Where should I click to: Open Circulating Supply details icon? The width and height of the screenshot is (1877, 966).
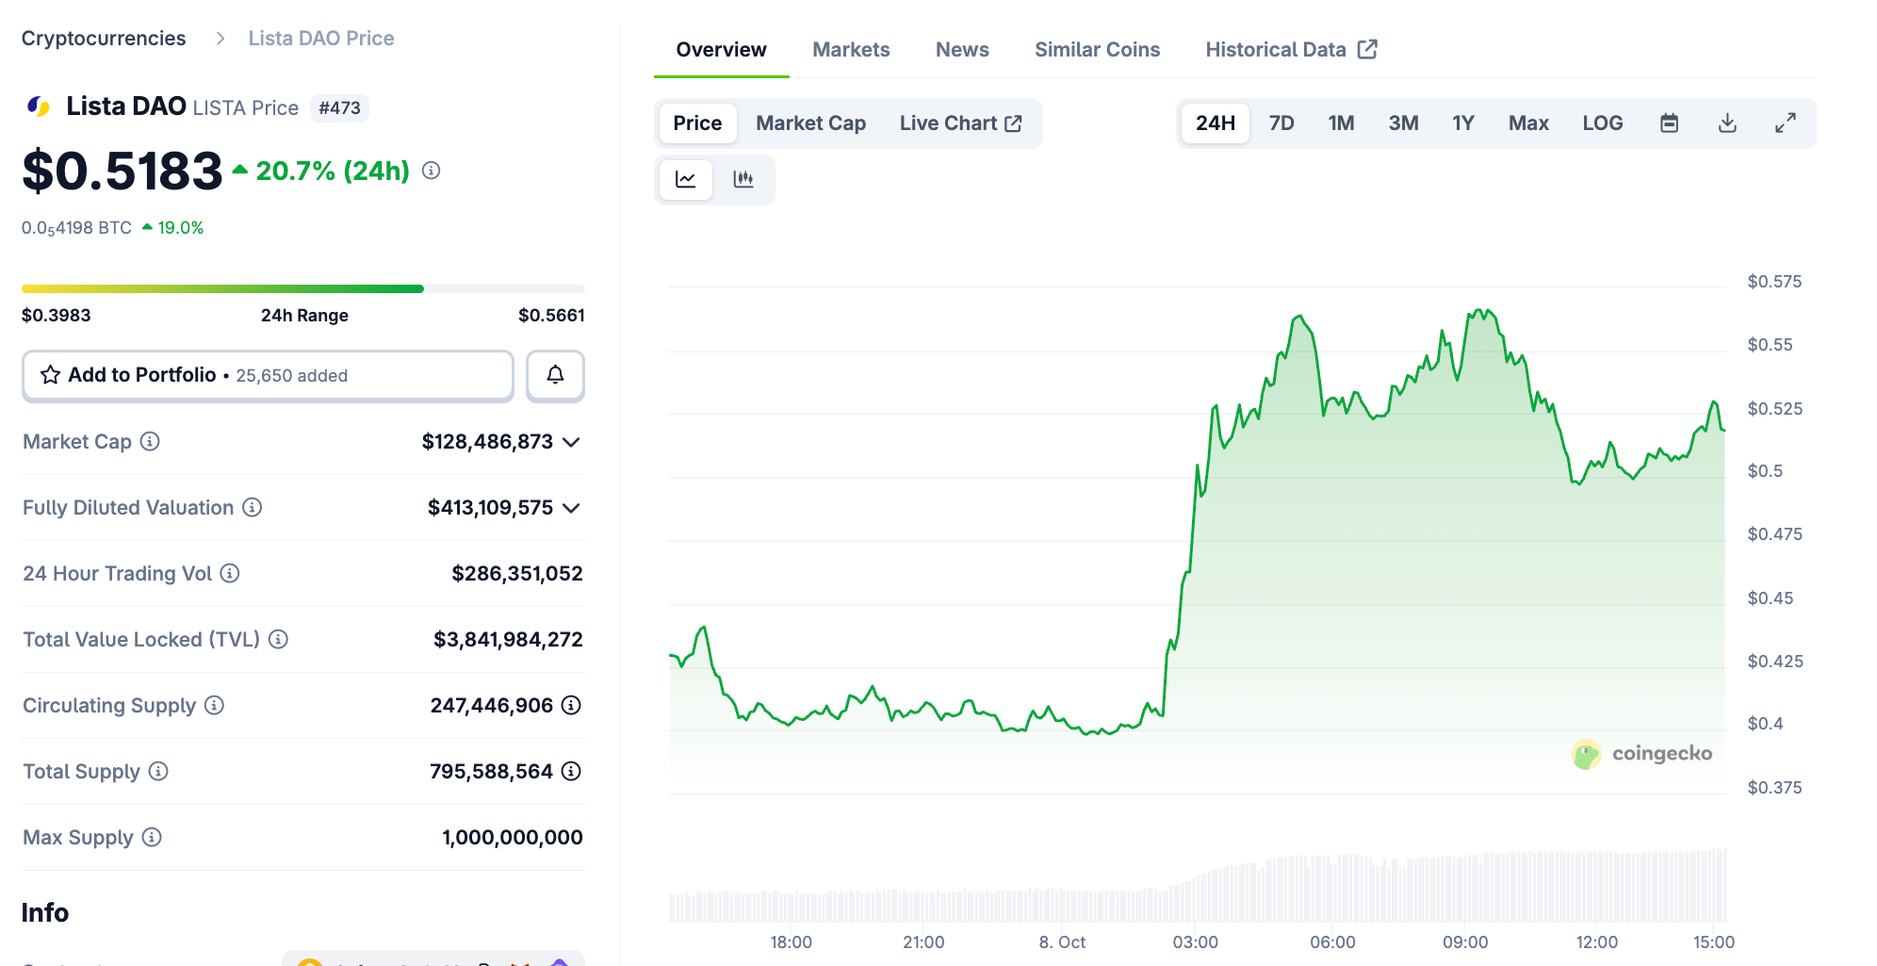213,706
